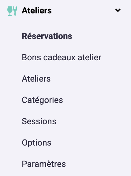Click the gift vouchers link Bons cadeaux atelier

62,57
